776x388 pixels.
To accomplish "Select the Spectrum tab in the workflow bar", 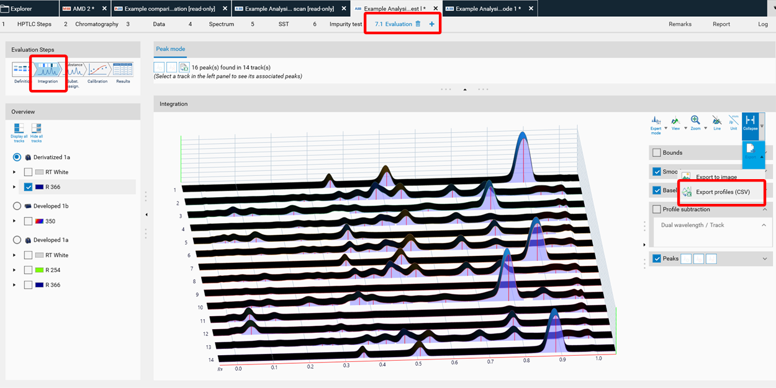I will (220, 24).
